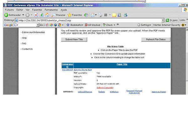Go to the Home page icon
This screenshot has height=119, width=188.
click(47, 15)
